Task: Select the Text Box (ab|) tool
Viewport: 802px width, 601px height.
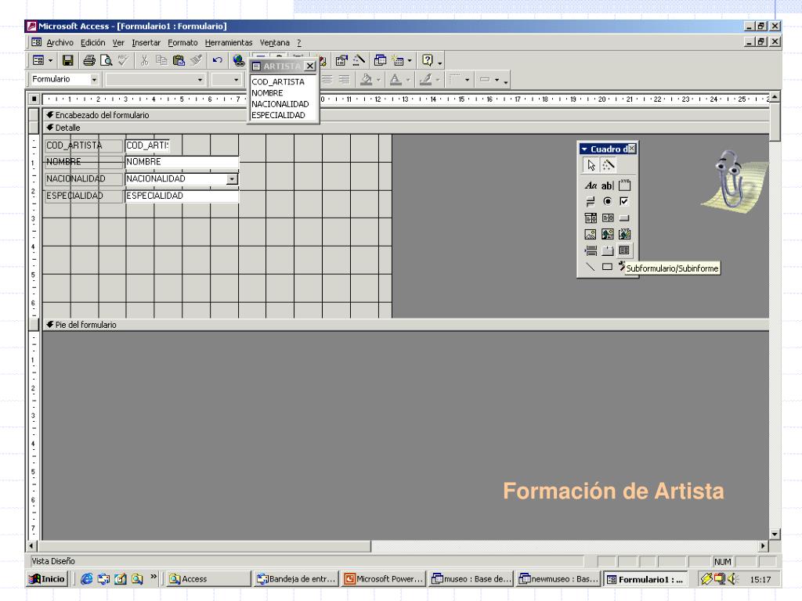Action: pos(608,185)
